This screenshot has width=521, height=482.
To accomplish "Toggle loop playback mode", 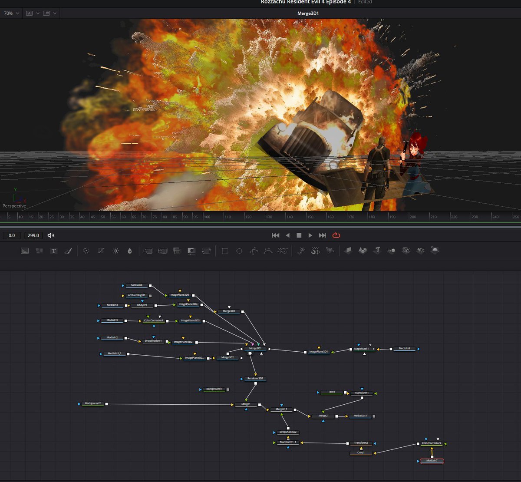I will pyautogui.click(x=336, y=235).
